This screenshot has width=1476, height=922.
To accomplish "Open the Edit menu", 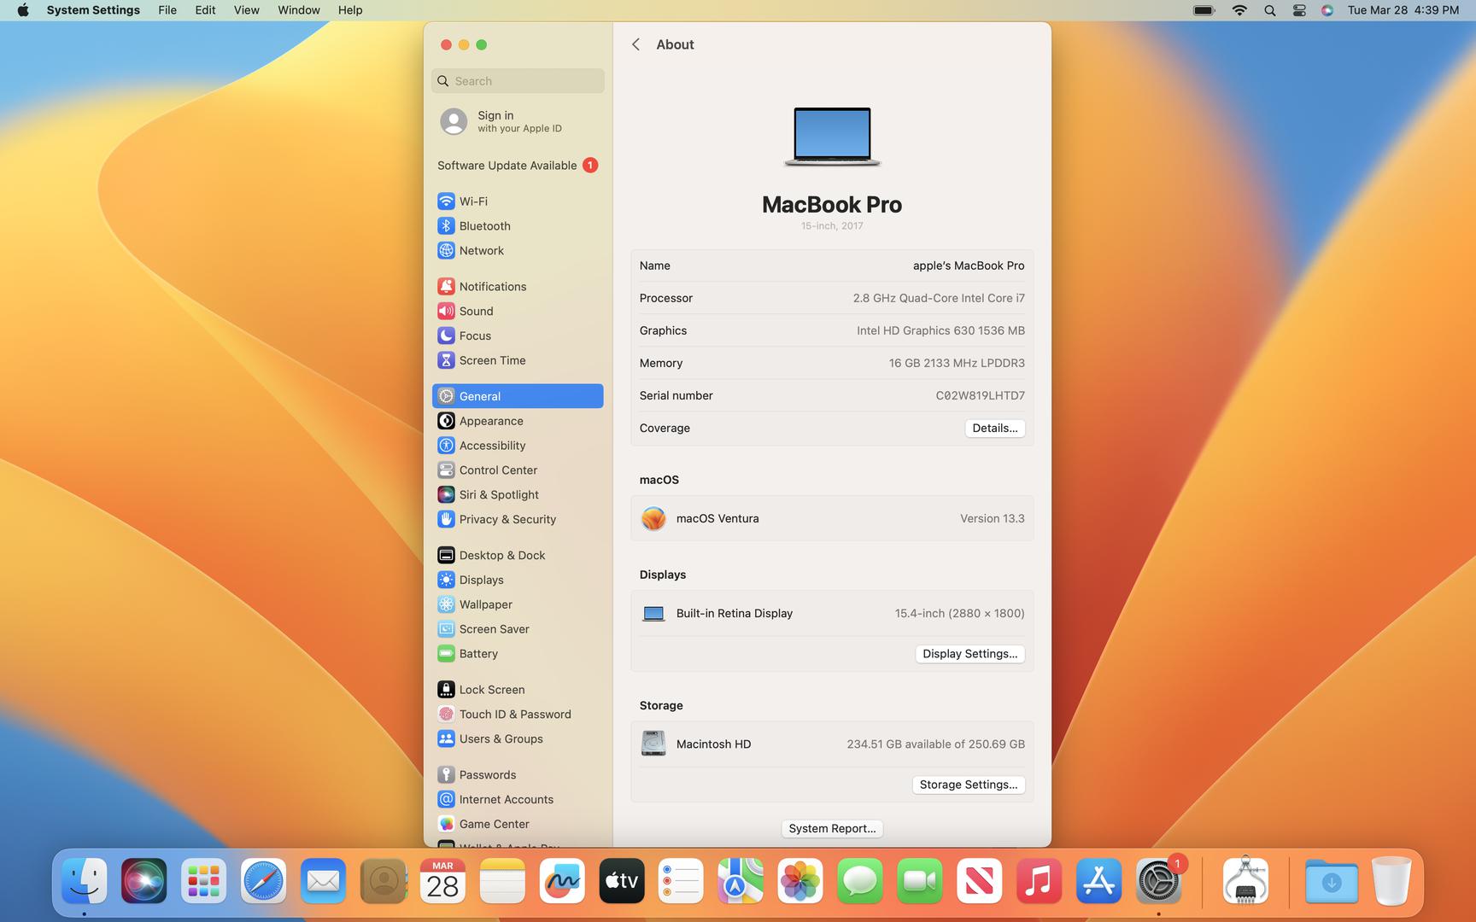I will (x=205, y=10).
